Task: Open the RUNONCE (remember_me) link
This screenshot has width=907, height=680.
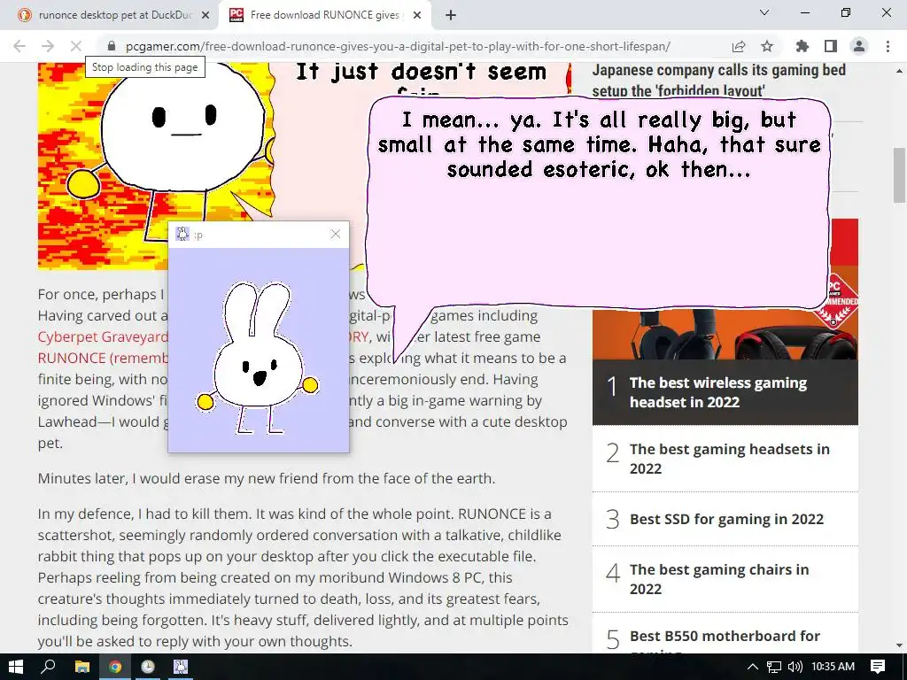Action: tap(103, 358)
